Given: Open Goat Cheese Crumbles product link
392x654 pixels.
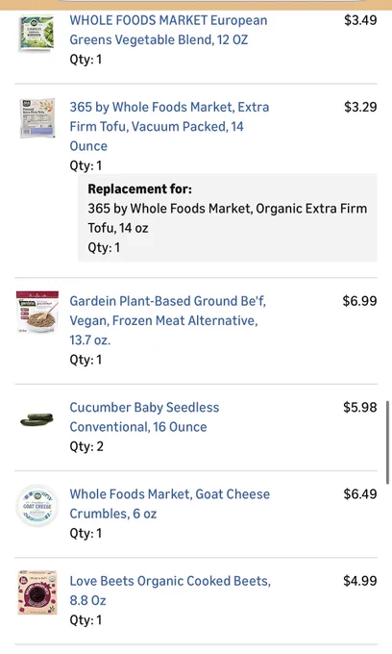Looking at the screenshot, I should point(169,504).
